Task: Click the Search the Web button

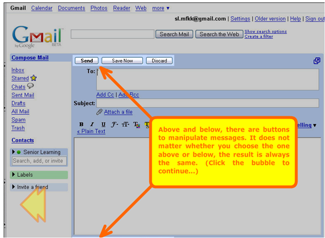Action: pos(219,34)
